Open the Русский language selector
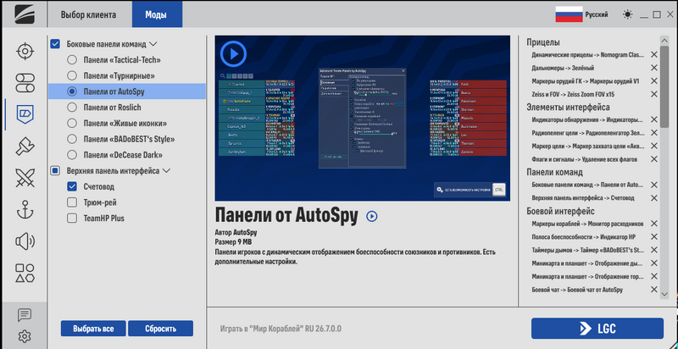678x349 pixels. (581, 14)
